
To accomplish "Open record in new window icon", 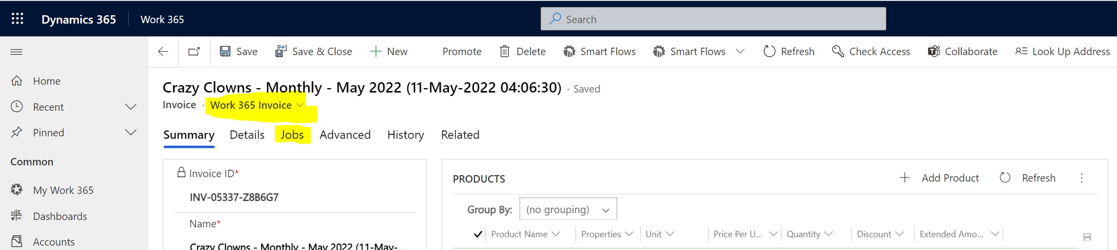I will [x=194, y=52].
